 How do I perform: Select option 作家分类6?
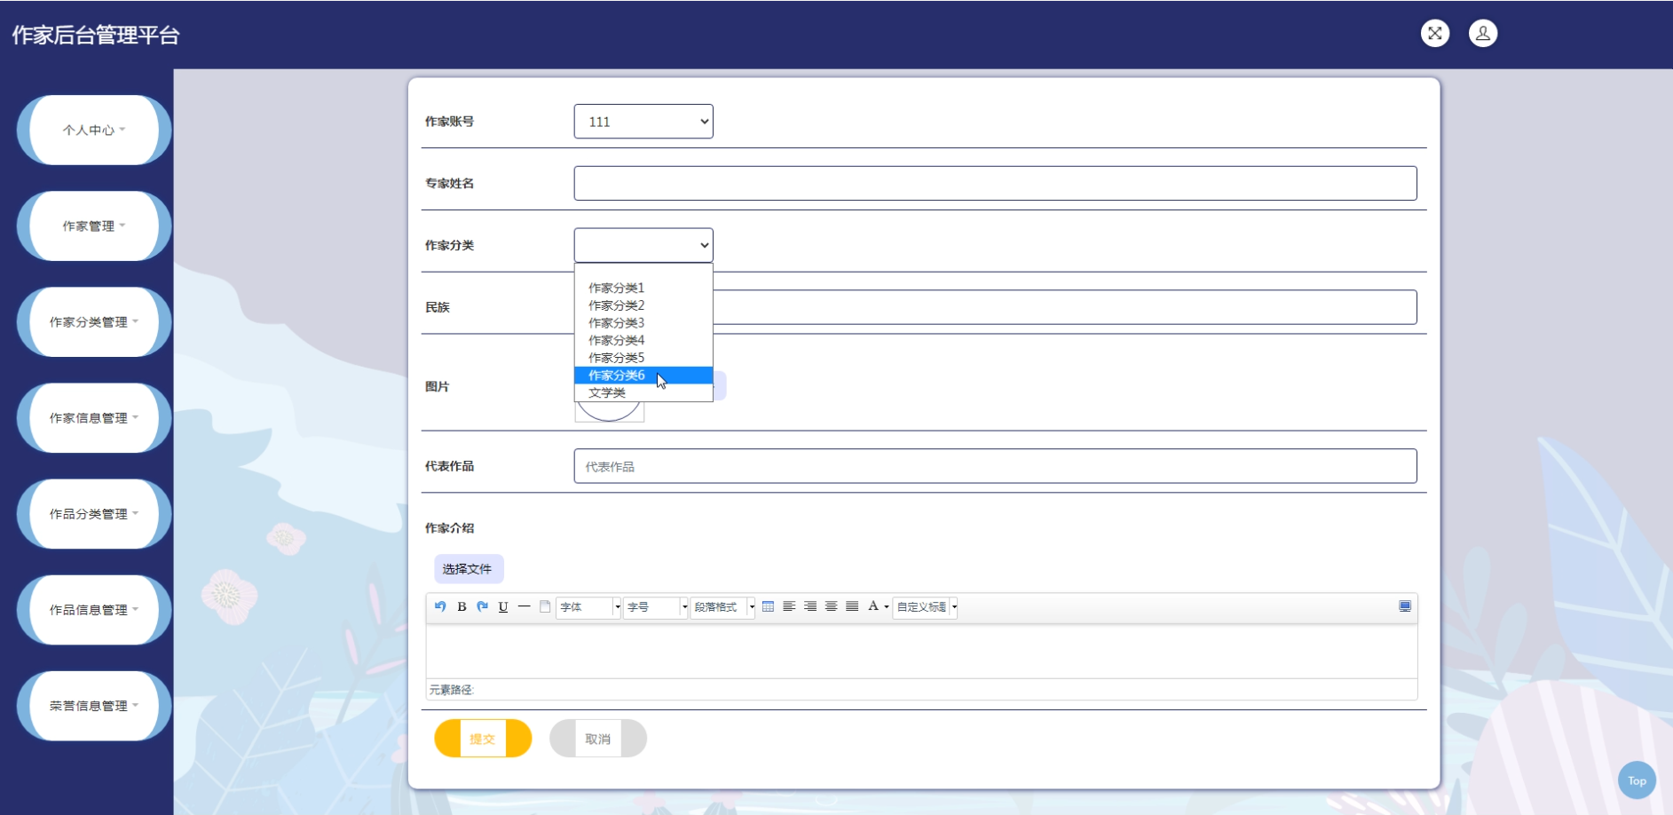(643, 376)
